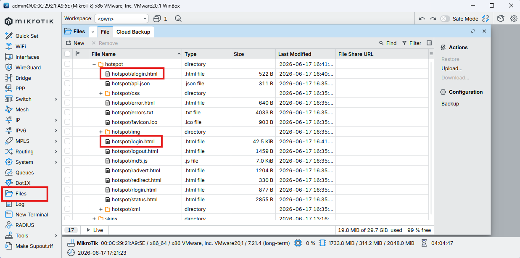Check the box for hotspot/status.html row
Viewport: 520px width, 258px height.
point(67,200)
